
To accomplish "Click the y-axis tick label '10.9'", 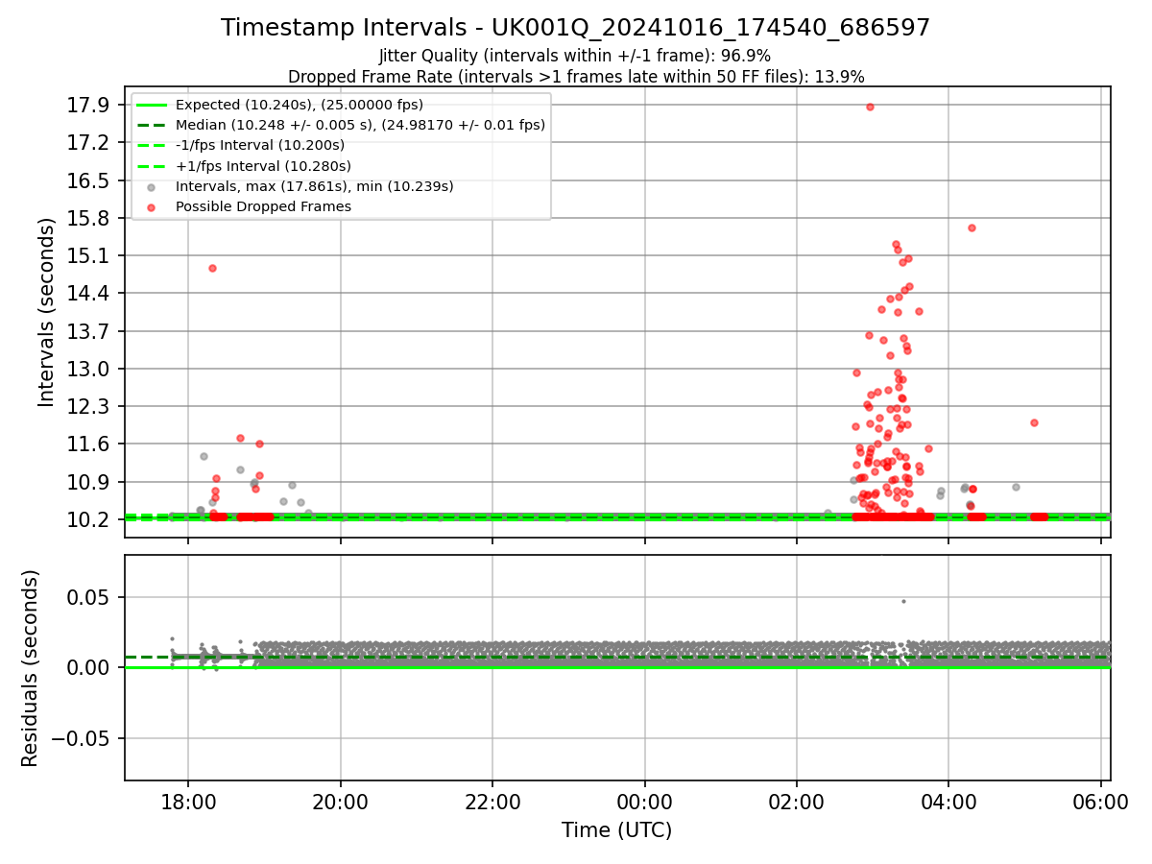I will [x=89, y=482].
